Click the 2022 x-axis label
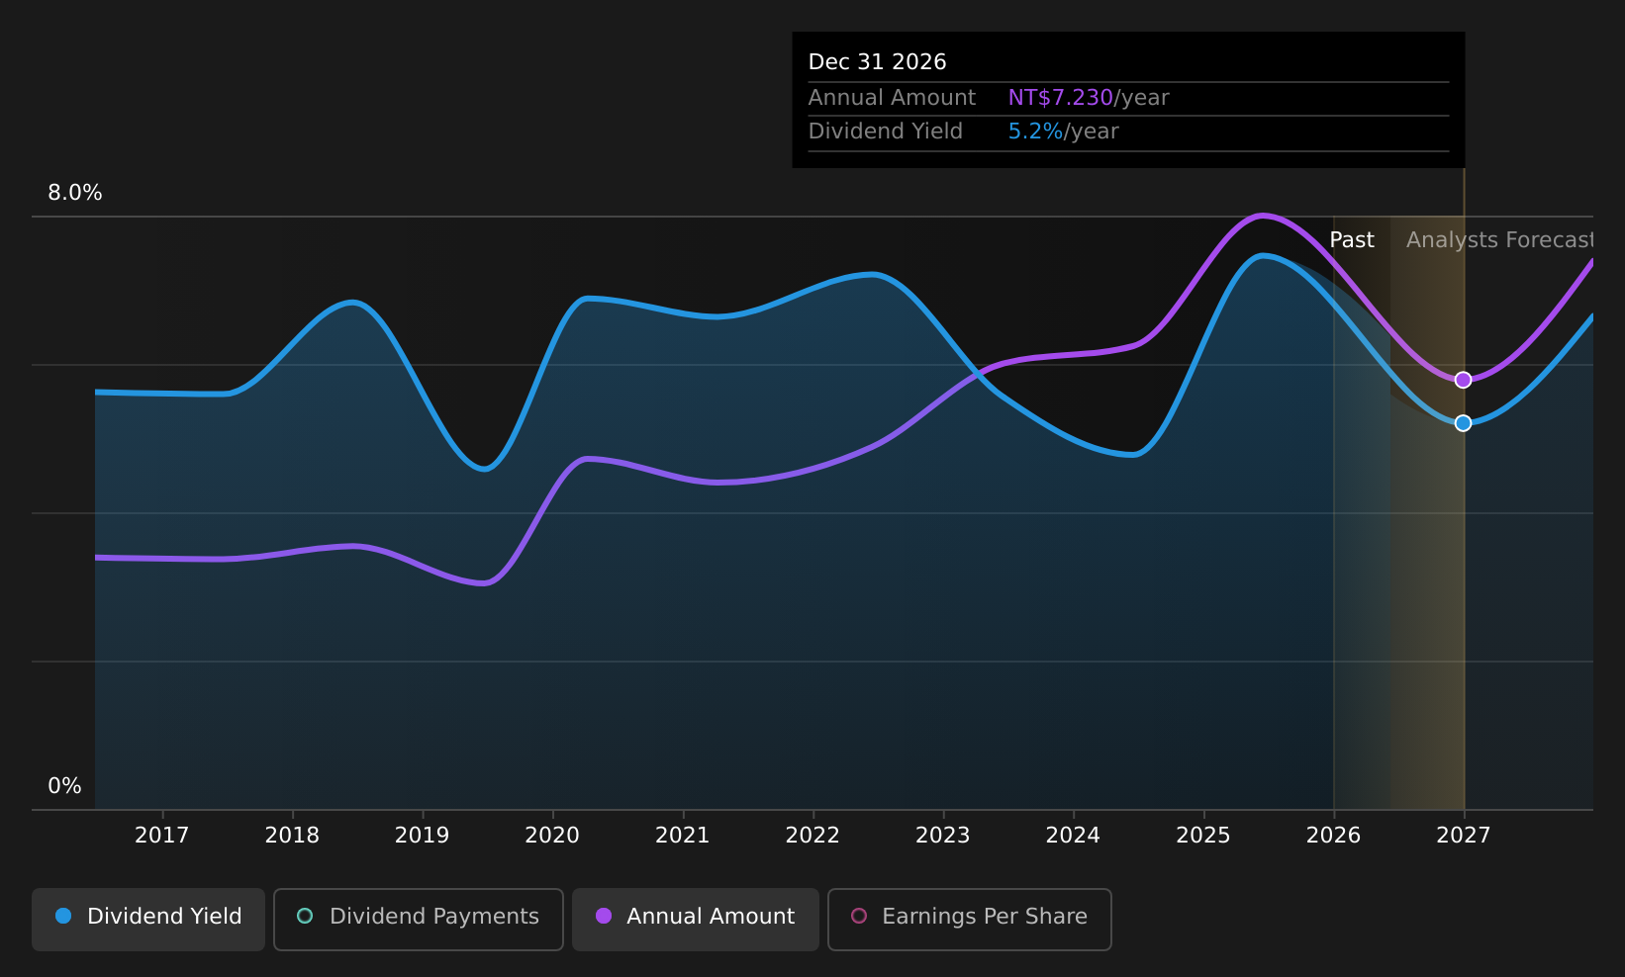1625x977 pixels. tap(812, 836)
